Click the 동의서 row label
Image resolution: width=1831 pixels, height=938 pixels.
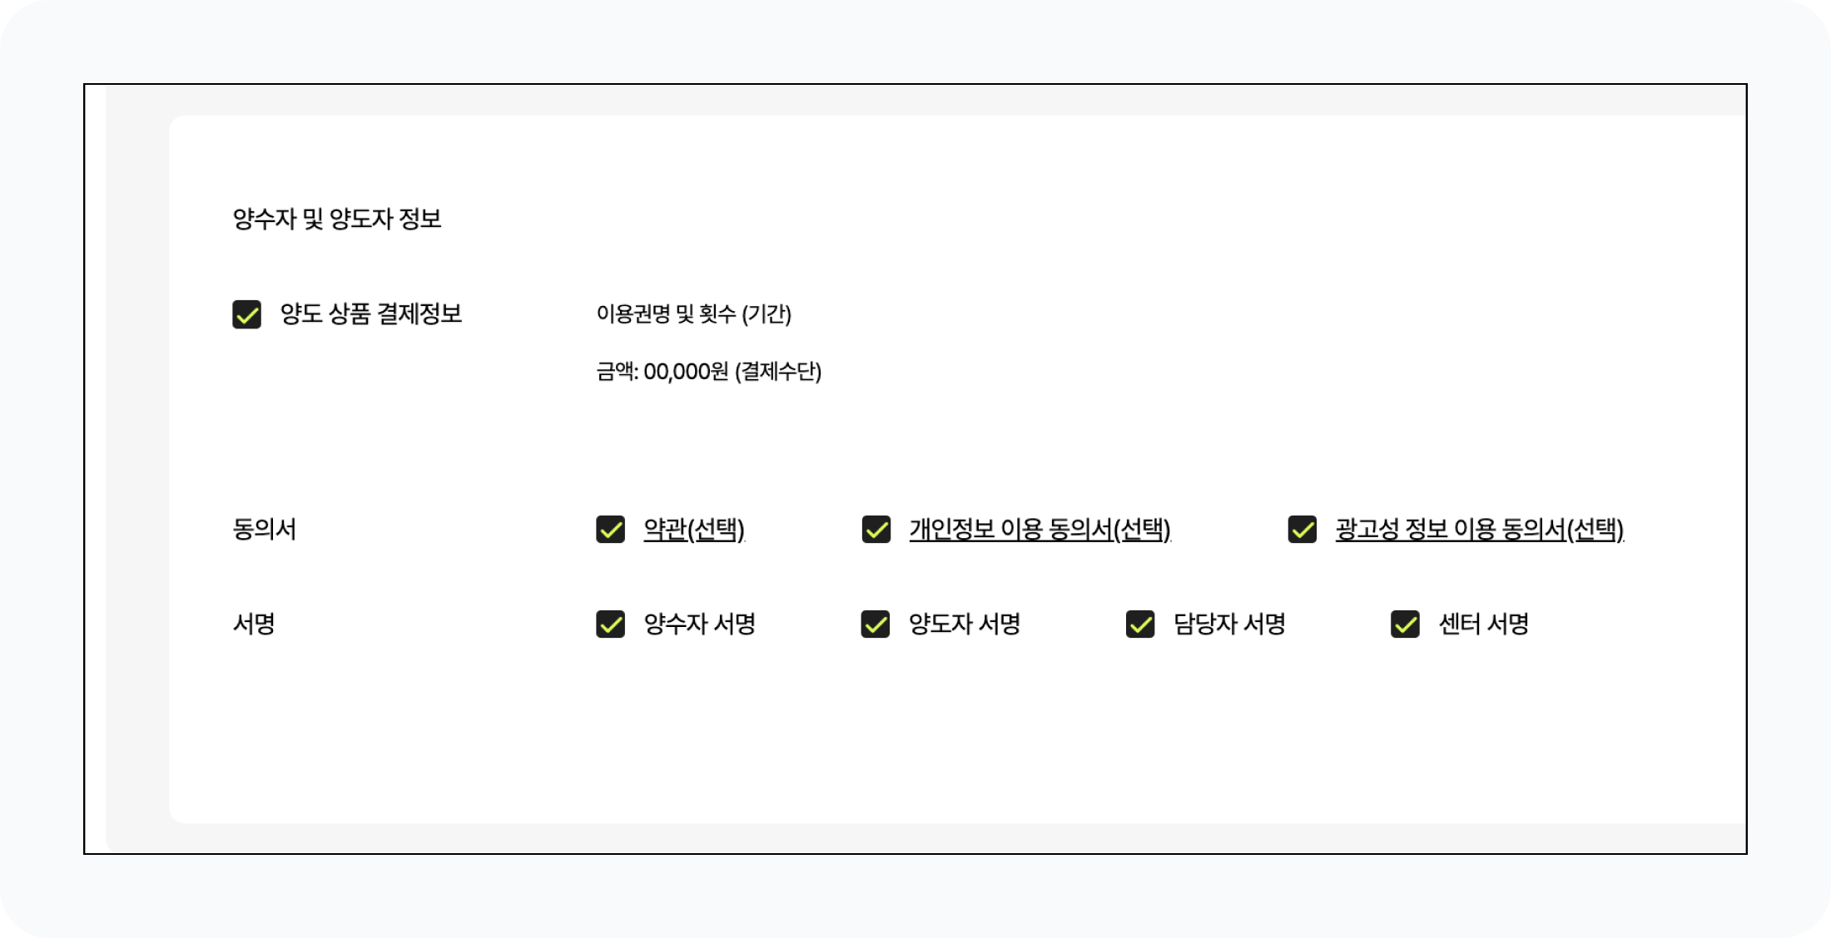pyautogui.click(x=264, y=529)
